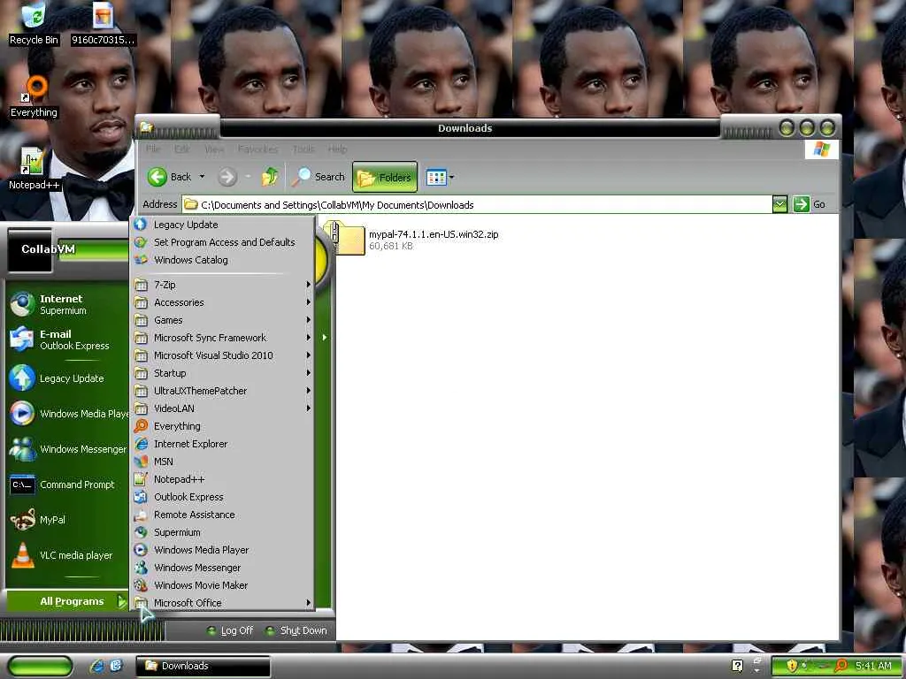Image resolution: width=906 pixels, height=679 pixels.
Task: Expand UltraUXThemePatcher folder
Action: click(223, 391)
